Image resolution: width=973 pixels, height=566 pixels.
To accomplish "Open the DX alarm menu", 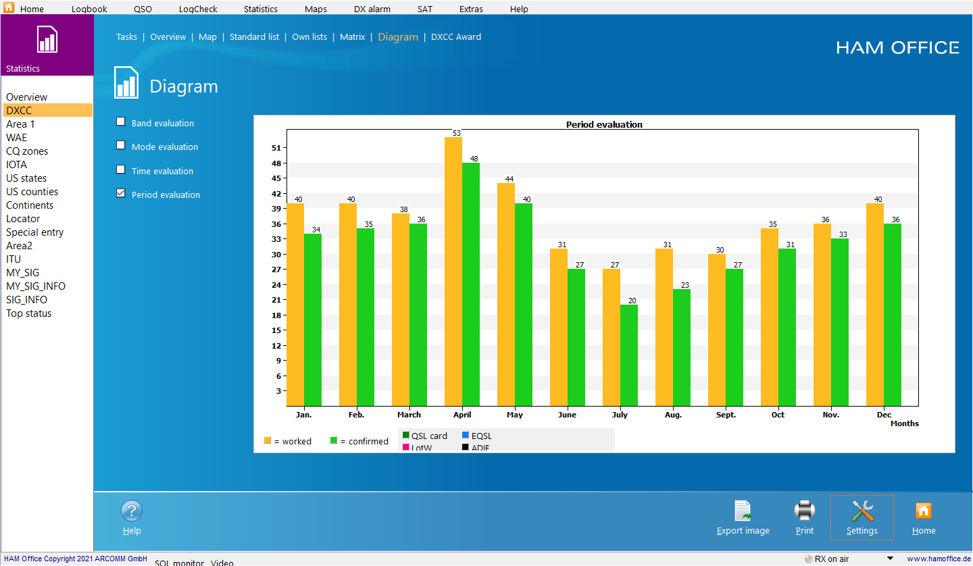I will click(372, 9).
